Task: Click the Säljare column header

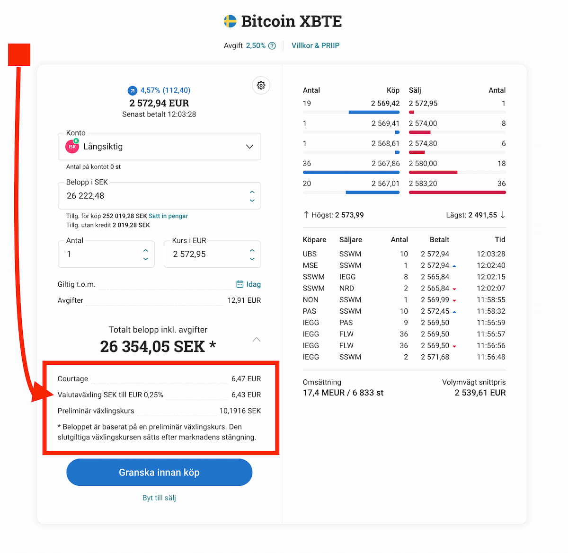Action: (x=351, y=240)
